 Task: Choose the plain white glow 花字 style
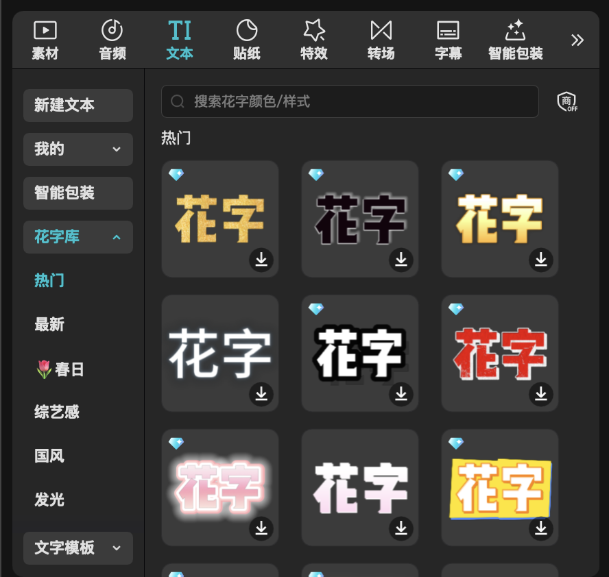point(220,353)
